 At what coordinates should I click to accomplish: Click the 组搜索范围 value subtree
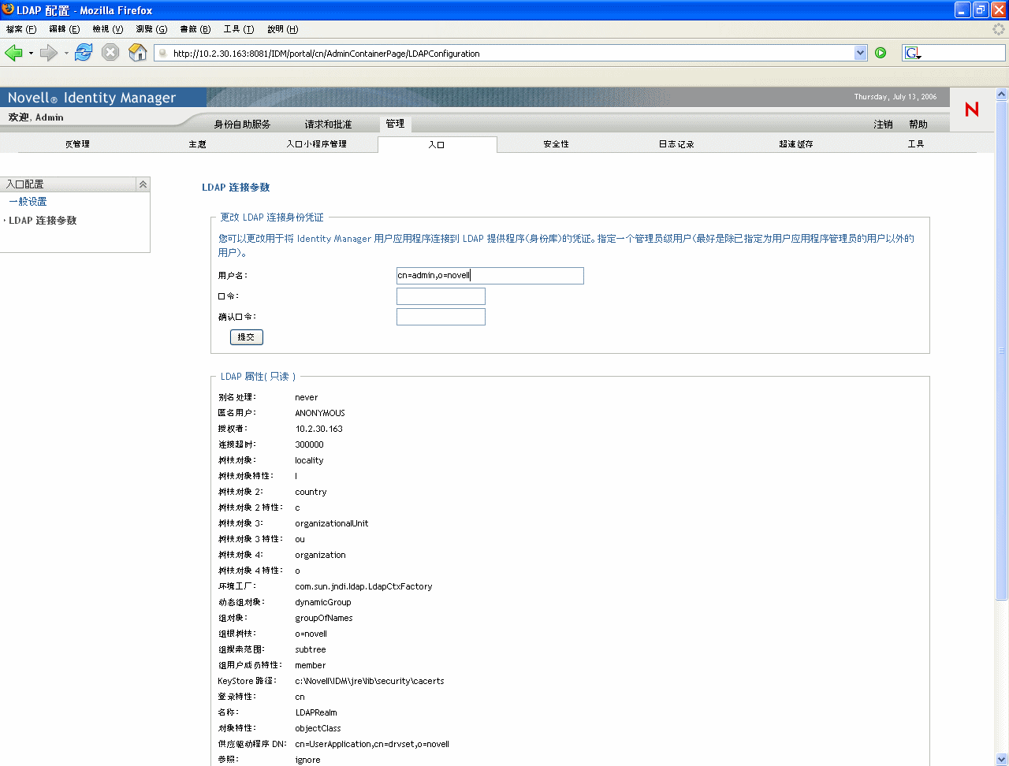pos(311,649)
